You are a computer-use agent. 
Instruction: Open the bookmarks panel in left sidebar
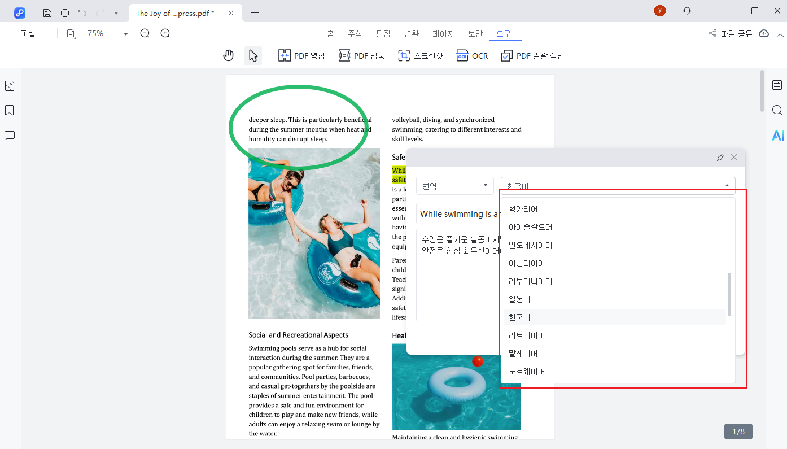pyautogui.click(x=10, y=110)
